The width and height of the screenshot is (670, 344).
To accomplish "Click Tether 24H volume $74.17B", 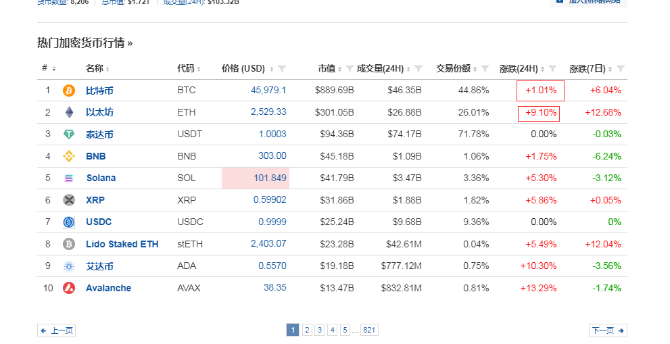I will pyautogui.click(x=404, y=134).
